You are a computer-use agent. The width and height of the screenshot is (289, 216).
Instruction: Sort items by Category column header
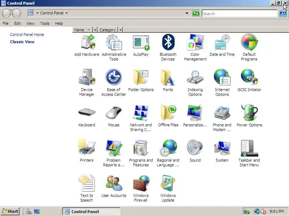click(x=108, y=30)
